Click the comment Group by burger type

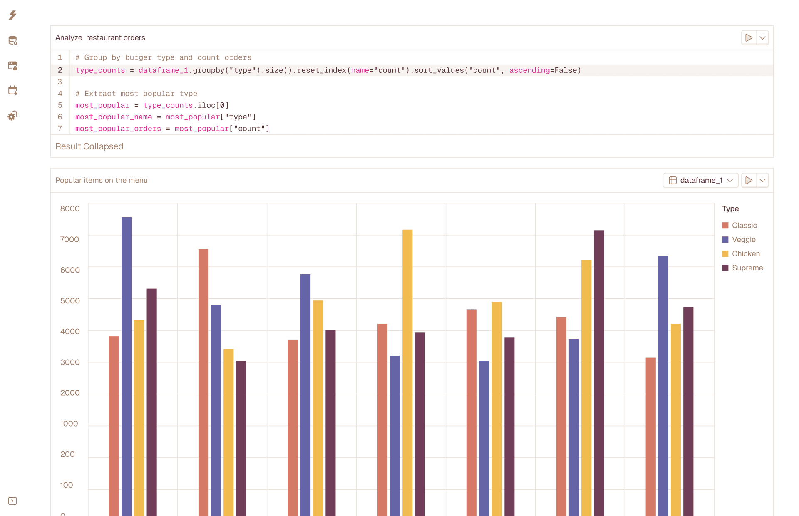tap(163, 57)
